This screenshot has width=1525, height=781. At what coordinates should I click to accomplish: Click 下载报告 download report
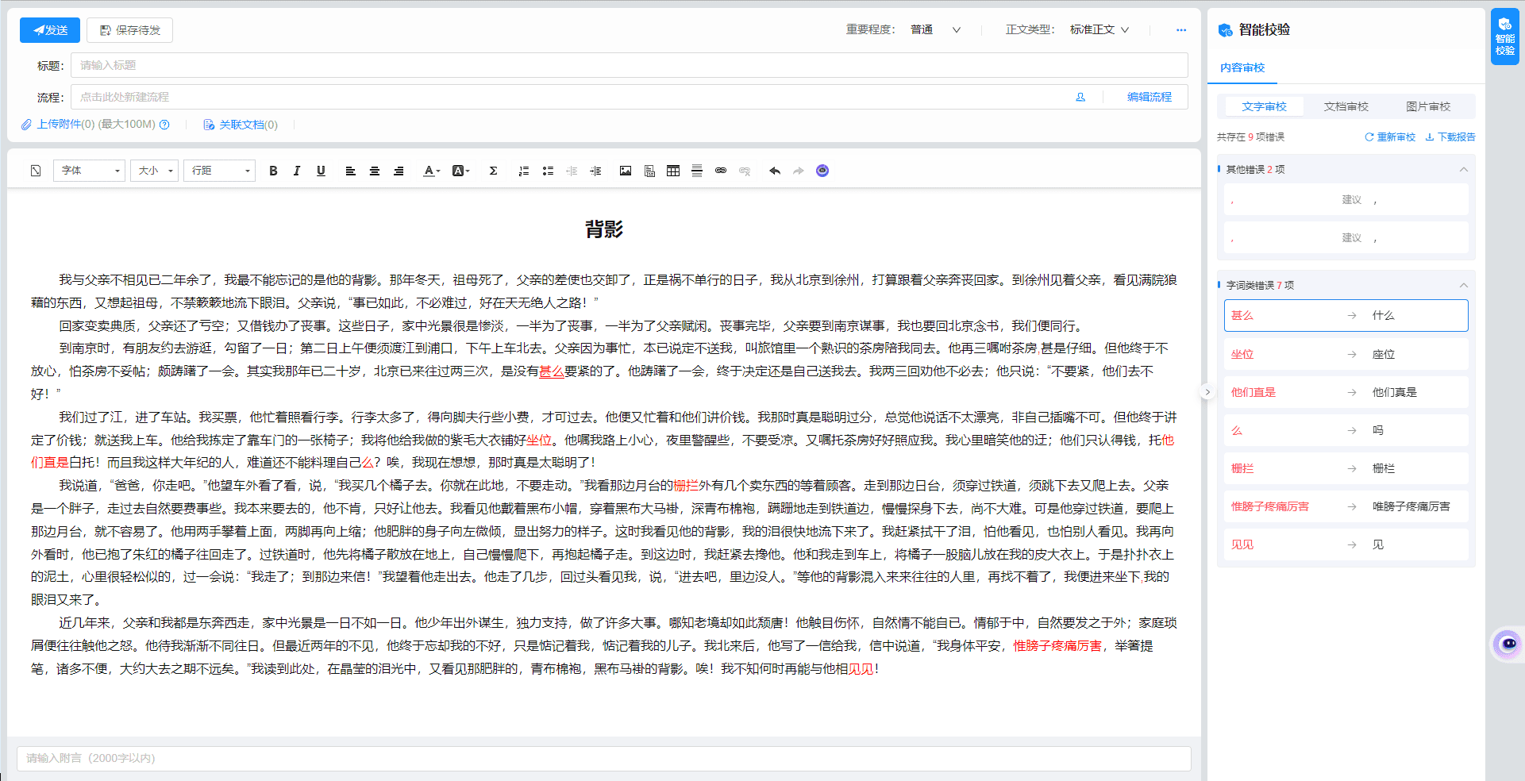point(1450,137)
